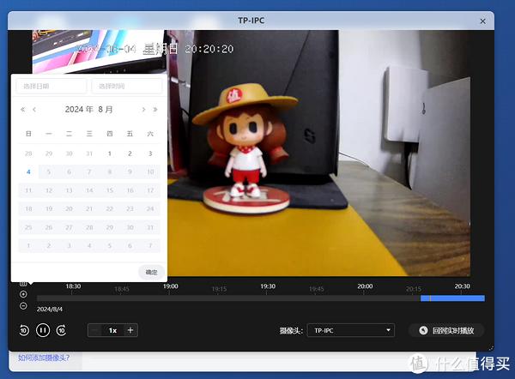Select August 1 in the calendar
The height and width of the screenshot is (379, 515).
click(110, 153)
